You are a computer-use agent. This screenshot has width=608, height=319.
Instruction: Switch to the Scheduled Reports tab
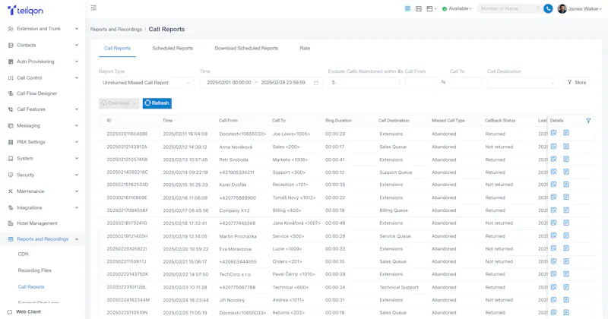(173, 48)
